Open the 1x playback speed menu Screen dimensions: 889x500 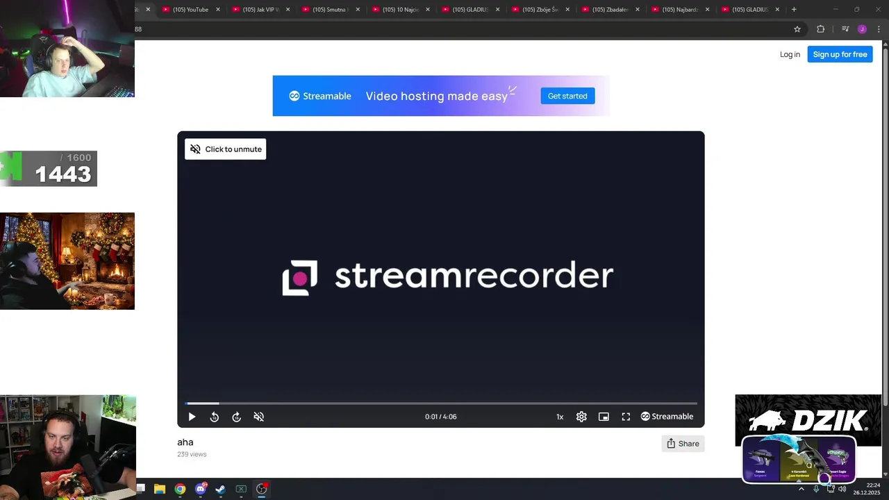[560, 417]
